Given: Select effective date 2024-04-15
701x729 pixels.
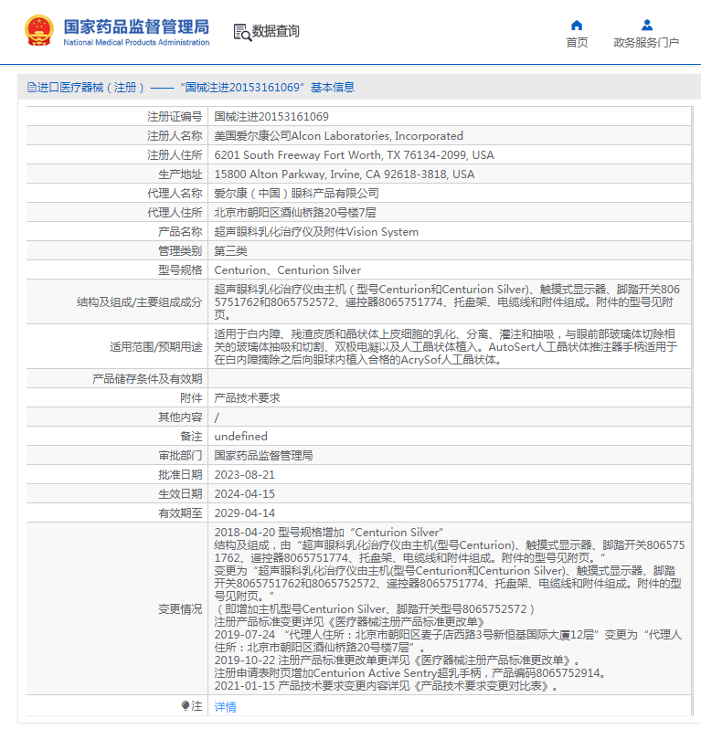Looking at the screenshot, I should coord(244,493).
